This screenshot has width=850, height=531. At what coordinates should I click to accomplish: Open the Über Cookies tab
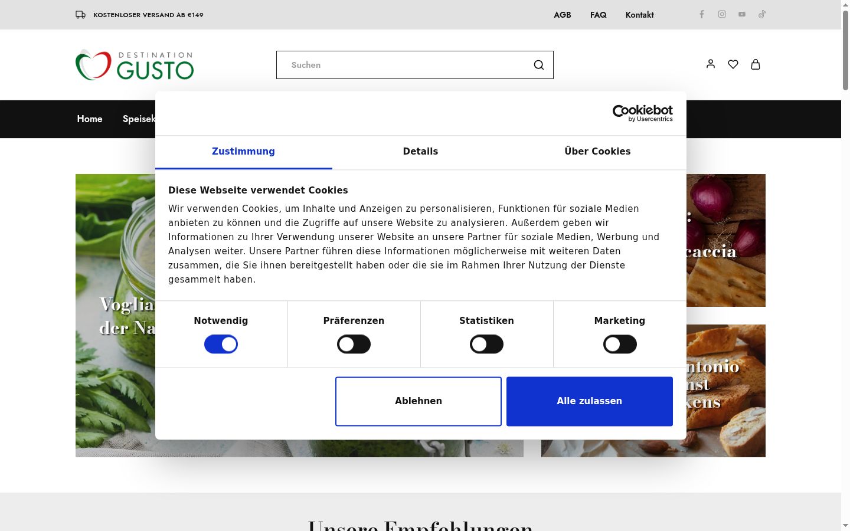point(597,152)
